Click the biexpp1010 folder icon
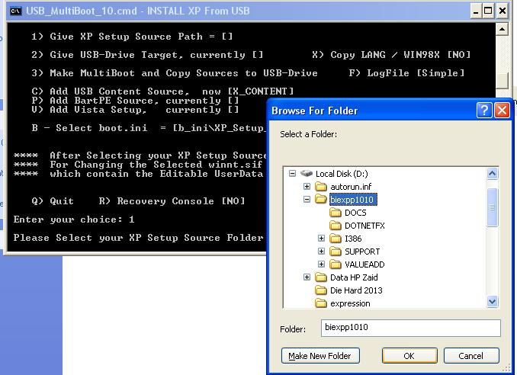Screen dimensions: 517x375 click(x=321, y=200)
